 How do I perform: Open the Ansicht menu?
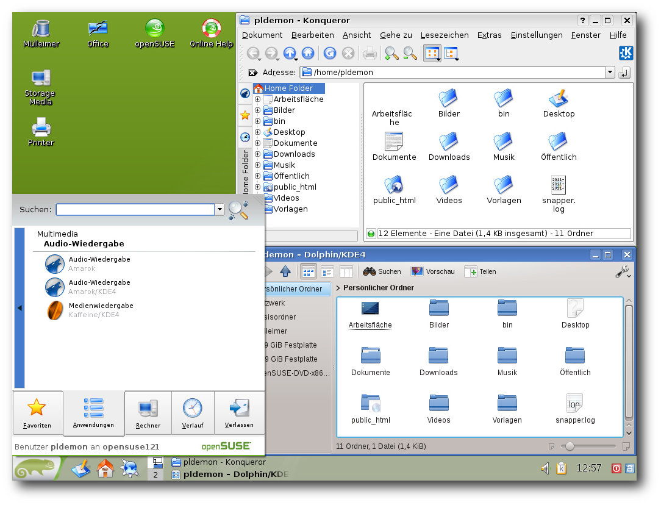click(x=357, y=35)
